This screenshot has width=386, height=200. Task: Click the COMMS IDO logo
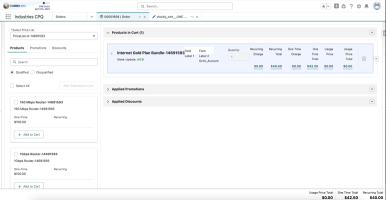[x=14, y=5]
